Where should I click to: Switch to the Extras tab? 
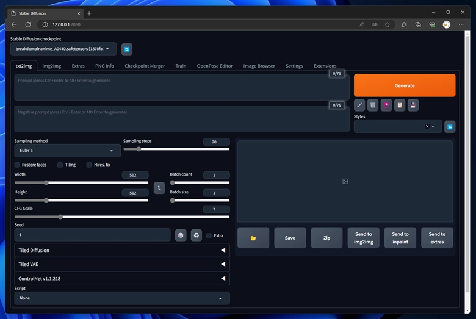[x=78, y=66]
